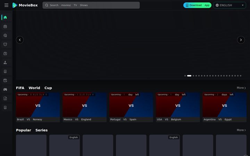The image size is (250, 156).
Task: Show the previous banner slide
Action: tap(20, 40)
